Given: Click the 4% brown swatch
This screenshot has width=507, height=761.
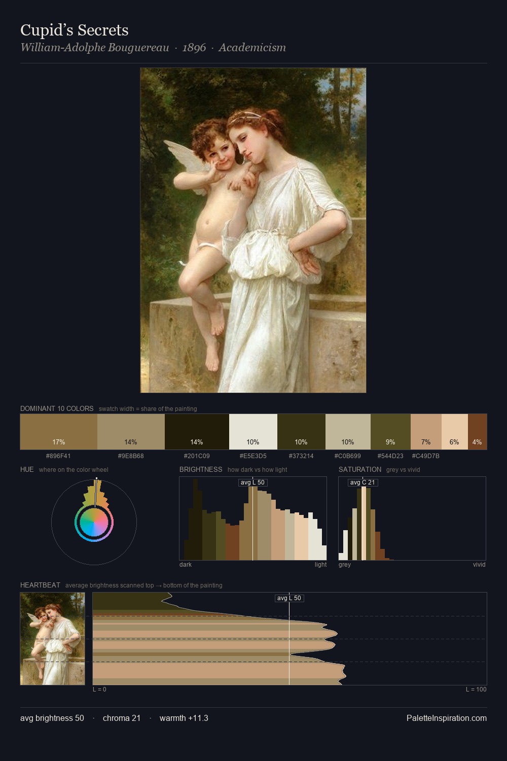Looking at the screenshot, I should [x=477, y=432].
